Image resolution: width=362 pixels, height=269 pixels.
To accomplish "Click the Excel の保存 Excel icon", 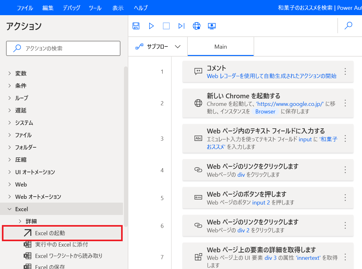I will pos(28,266).
